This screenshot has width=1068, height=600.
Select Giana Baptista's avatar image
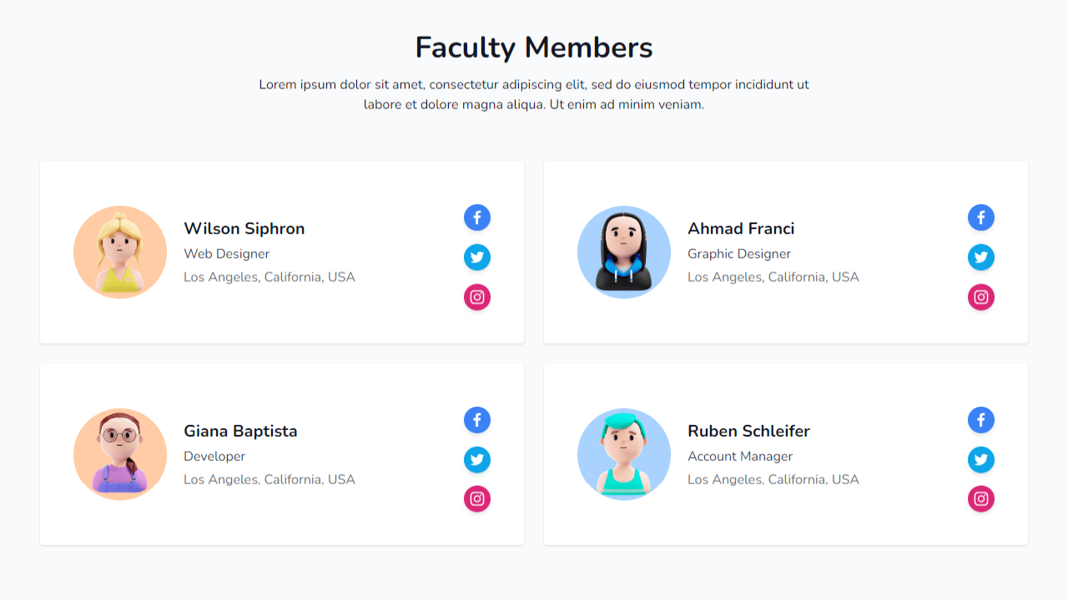(120, 455)
